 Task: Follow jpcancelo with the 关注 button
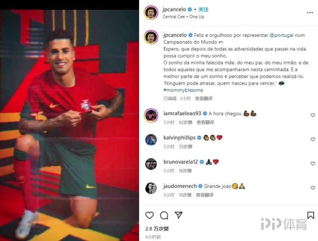[x=203, y=9]
